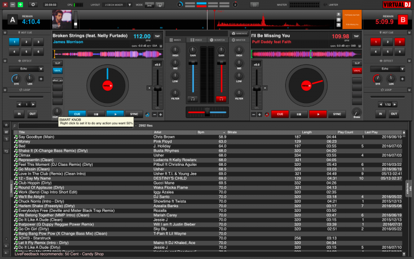Click the browser search input field
The width and height of the screenshot is (414, 259).
[x=76, y=126]
